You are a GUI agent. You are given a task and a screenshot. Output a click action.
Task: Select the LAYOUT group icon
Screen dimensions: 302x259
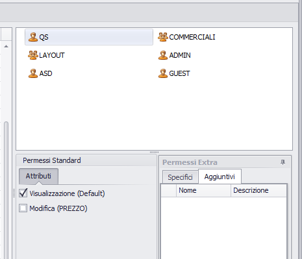33,55
